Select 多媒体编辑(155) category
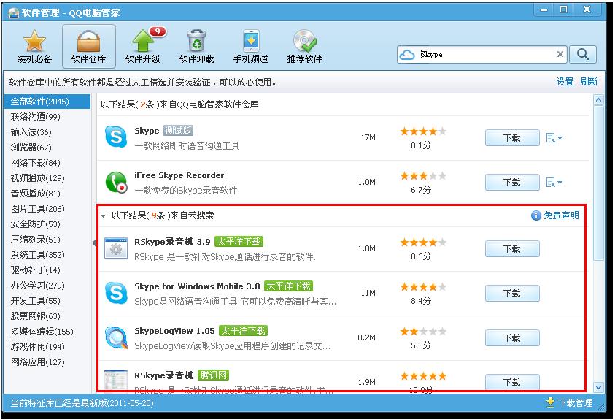This screenshot has width=615, height=420. point(42,332)
